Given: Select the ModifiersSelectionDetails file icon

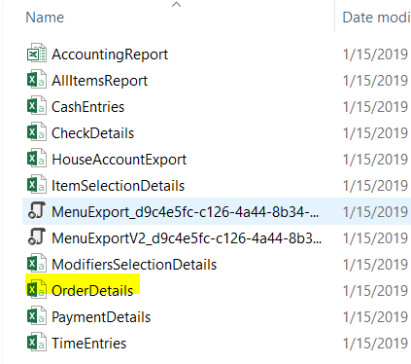Looking at the screenshot, I should [37, 263].
